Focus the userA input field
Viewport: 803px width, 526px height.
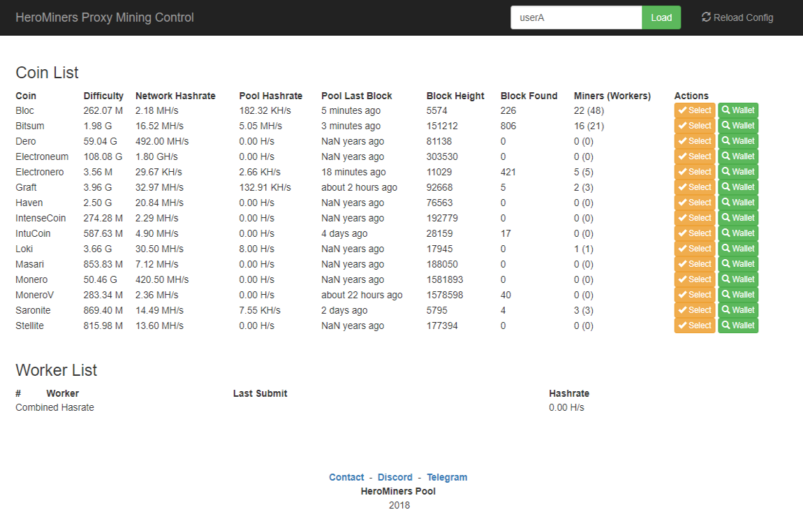tap(576, 17)
